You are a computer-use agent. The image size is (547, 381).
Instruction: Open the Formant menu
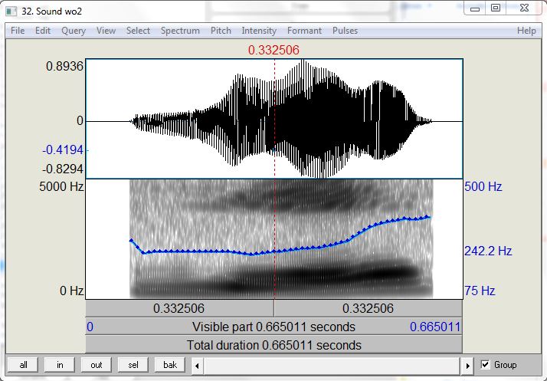point(304,31)
